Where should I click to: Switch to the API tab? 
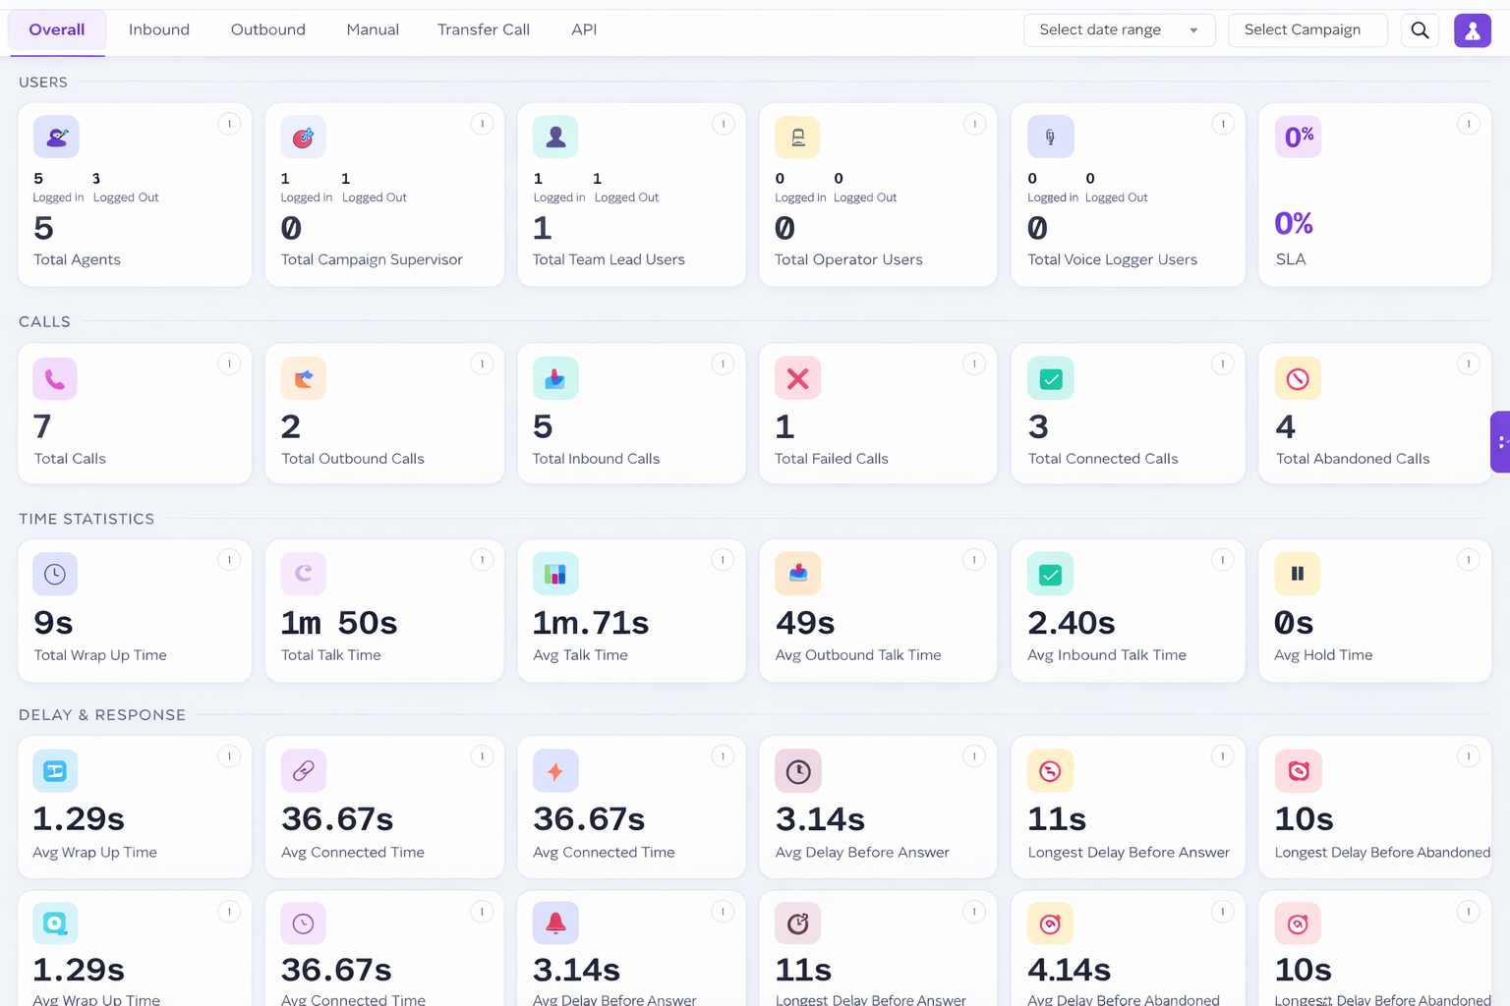[x=584, y=29]
